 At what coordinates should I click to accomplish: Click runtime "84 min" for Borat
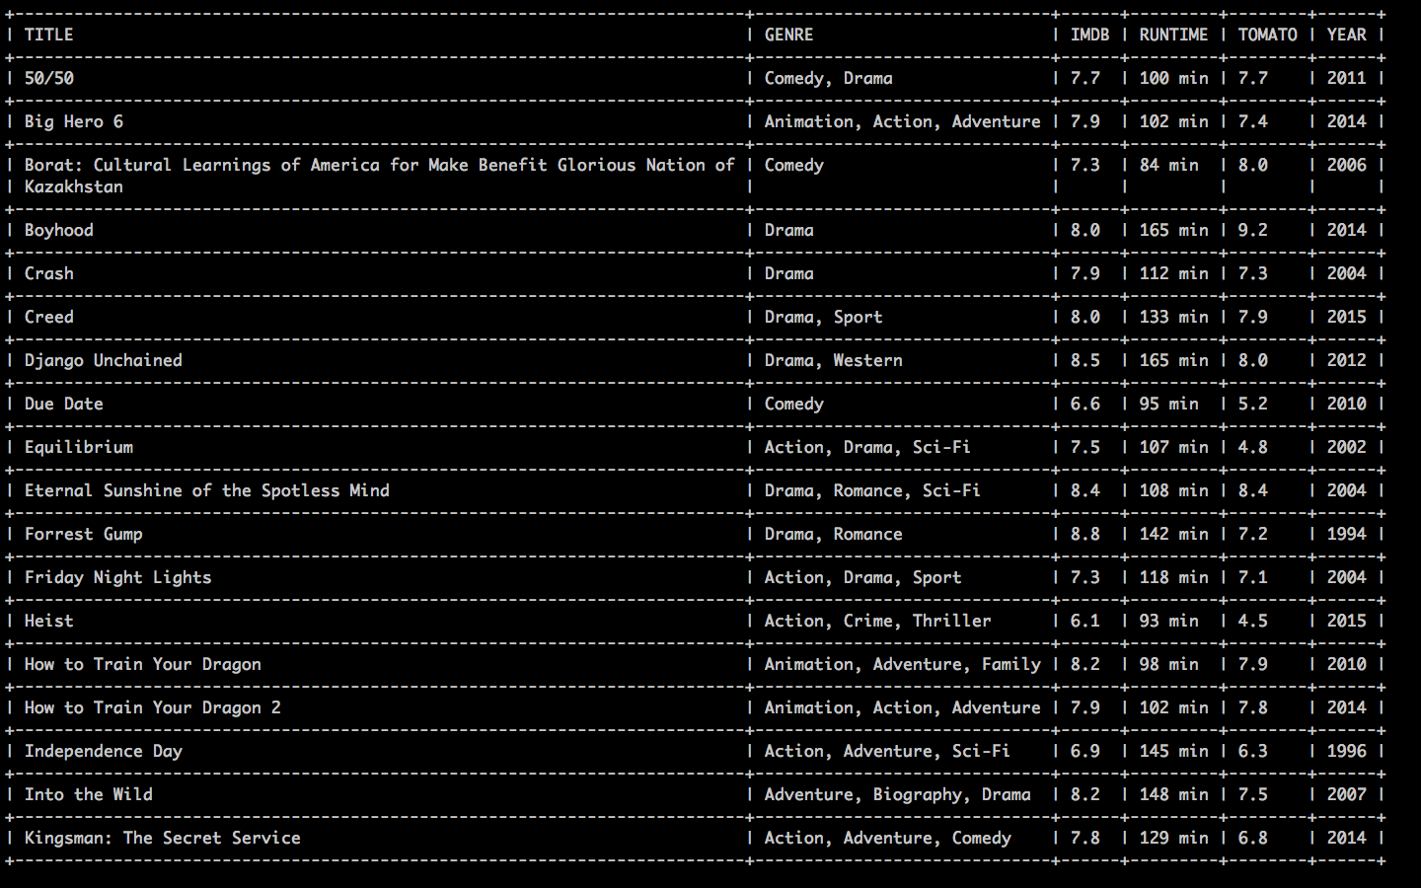click(x=1169, y=165)
